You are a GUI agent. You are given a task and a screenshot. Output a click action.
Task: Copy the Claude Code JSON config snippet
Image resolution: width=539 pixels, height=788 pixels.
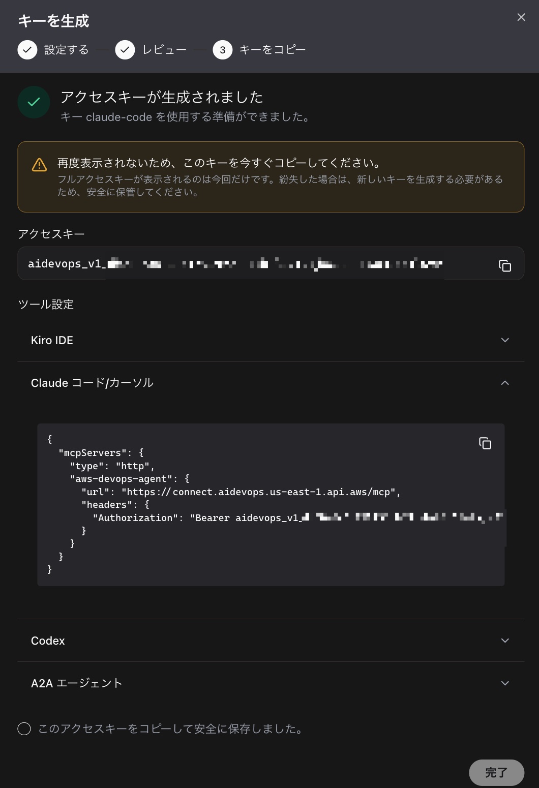(x=485, y=443)
